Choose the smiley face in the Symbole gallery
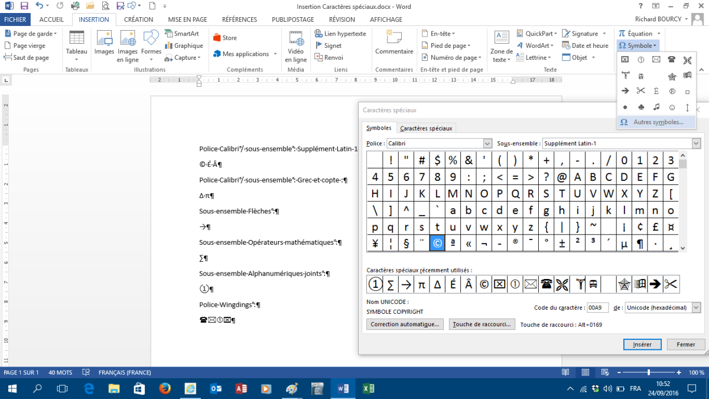Image resolution: width=709 pixels, height=399 pixels. [x=672, y=108]
